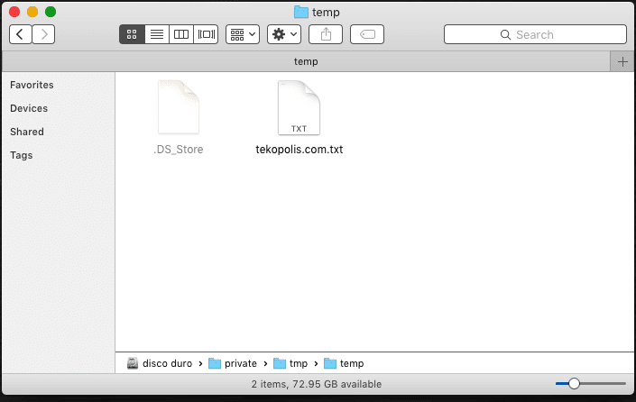Switch to column view
The image size is (636, 402).
point(181,34)
